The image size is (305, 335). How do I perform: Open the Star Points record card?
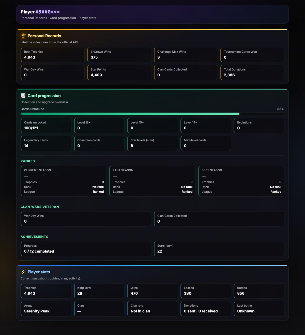[119, 73]
